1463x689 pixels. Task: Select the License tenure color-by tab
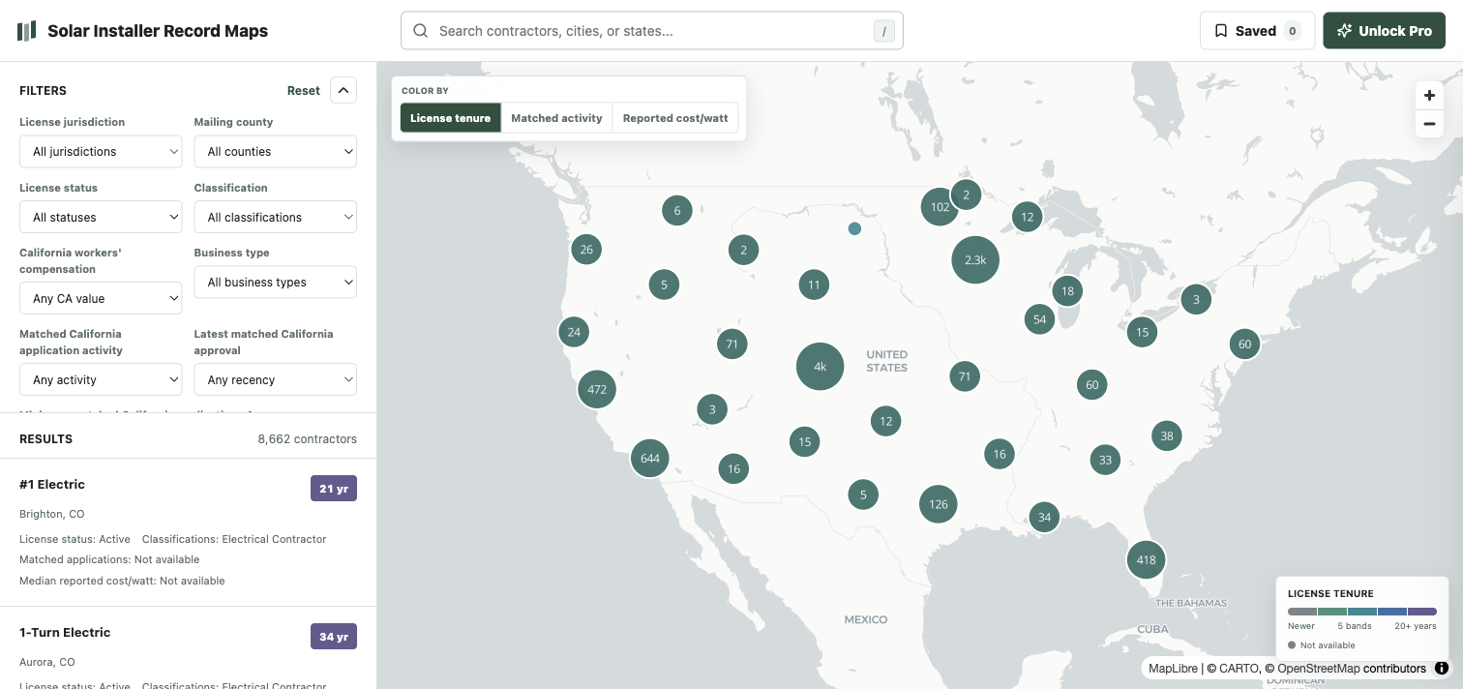click(x=451, y=118)
